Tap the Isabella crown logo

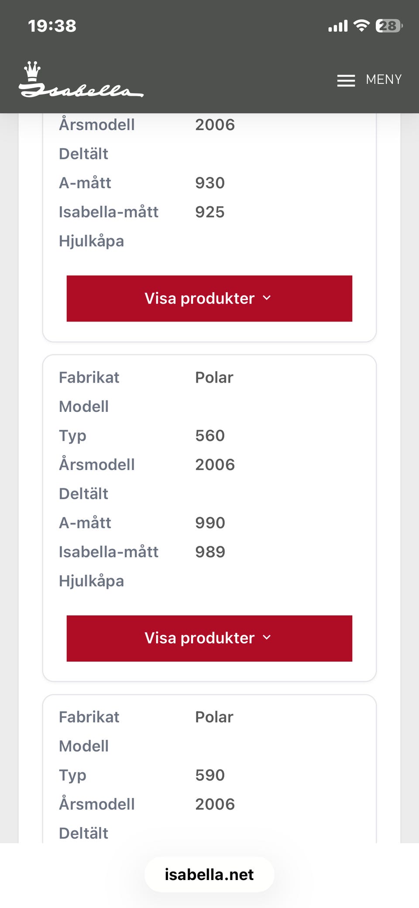pos(81,80)
